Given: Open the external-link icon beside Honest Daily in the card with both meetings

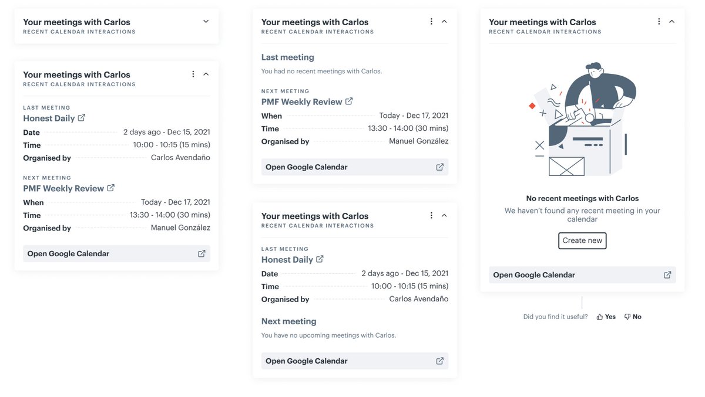Looking at the screenshot, I should 82,118.
